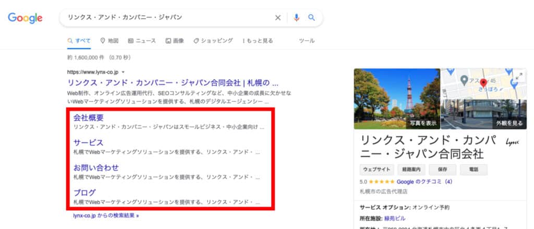Open the ブログ sitelink
The image size is (534, 229).
point(85,193)
